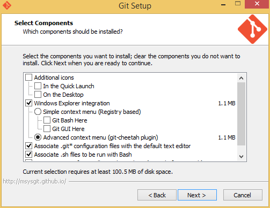The image size is (270, 208).
Task: Click the scroll up arrow in the components list
Action: (241, 78)
